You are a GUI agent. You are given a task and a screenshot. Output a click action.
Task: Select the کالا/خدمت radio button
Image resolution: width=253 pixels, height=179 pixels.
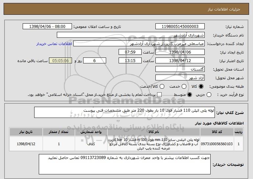pos(162,86)
